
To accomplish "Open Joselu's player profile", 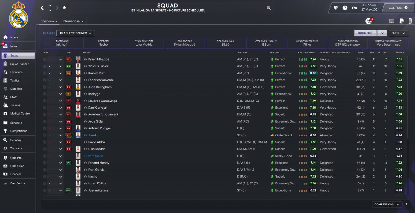I will click(x=93, y=135).
